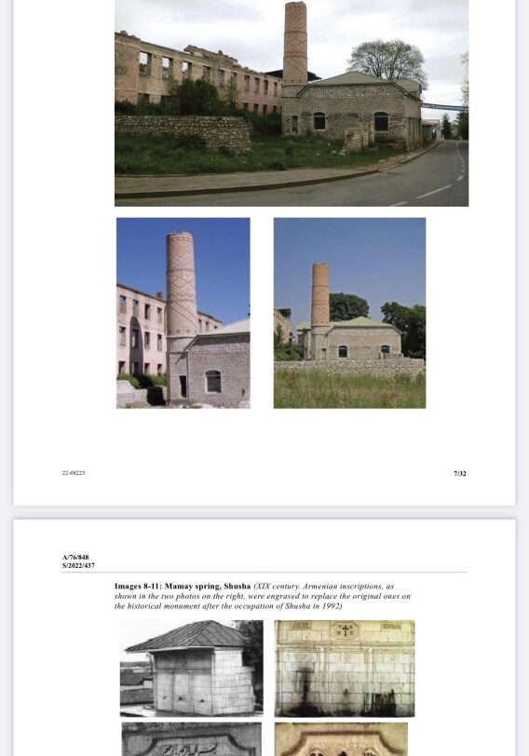Tap the large ruined mosque minaret photo
The image size is (529, 756).
pyautogui.click(x=292, y=103)
